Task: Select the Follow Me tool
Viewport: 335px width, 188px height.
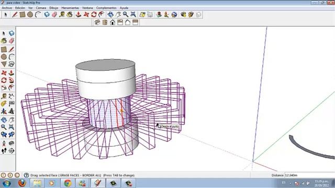Action: (12, 80)
